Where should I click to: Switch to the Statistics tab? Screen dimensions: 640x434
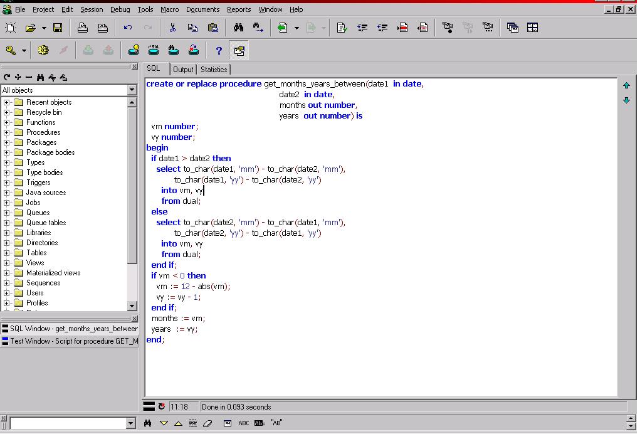tap(214, 70)
